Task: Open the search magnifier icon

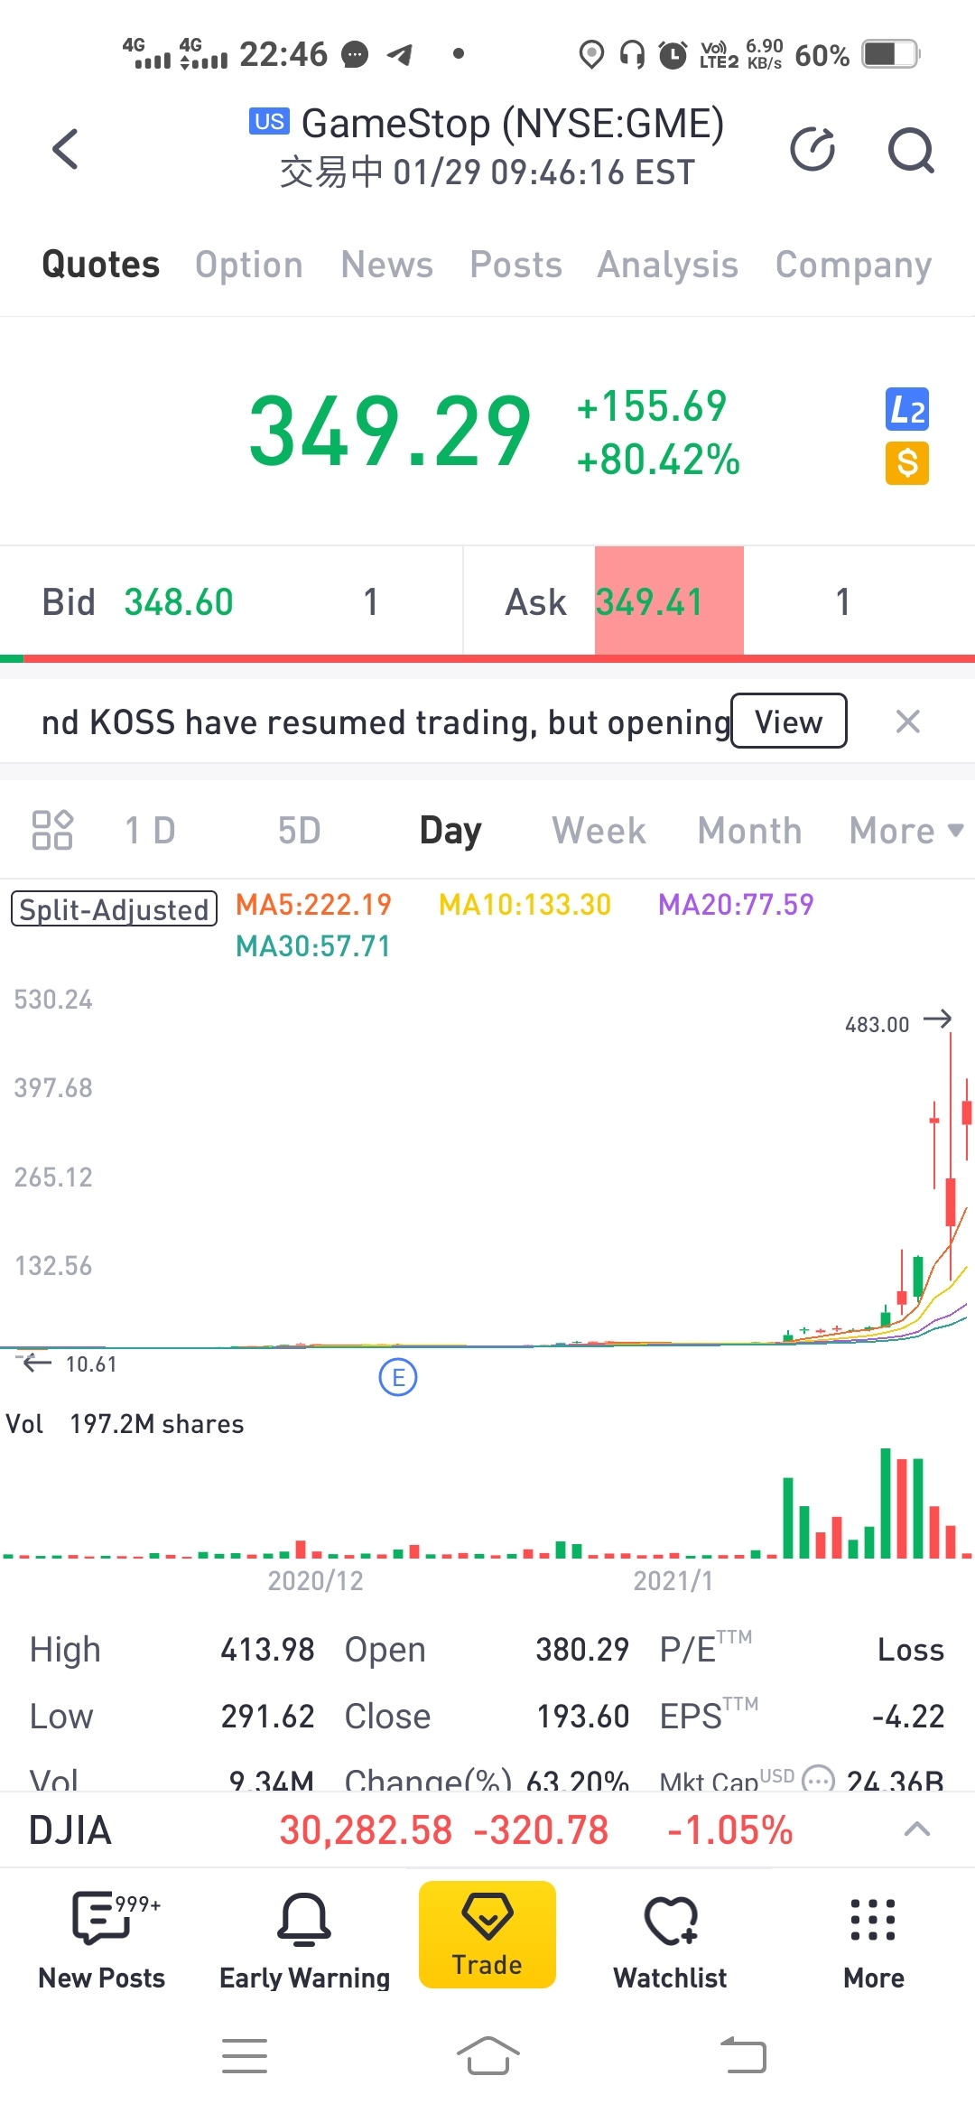Action: (x=911, y=150)
